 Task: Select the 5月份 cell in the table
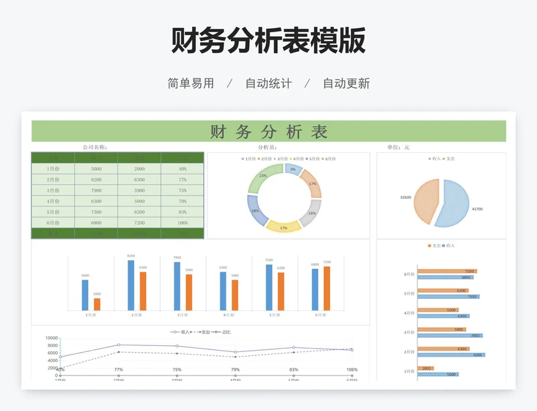53,212
